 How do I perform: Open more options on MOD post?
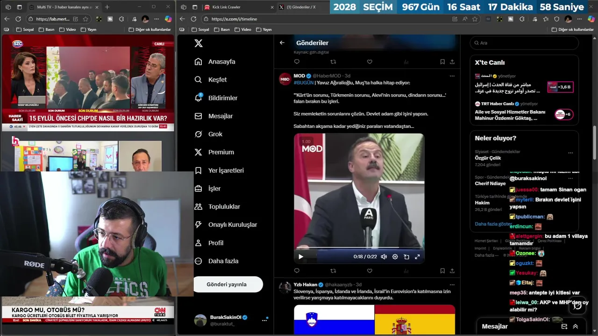pos(452,76)
